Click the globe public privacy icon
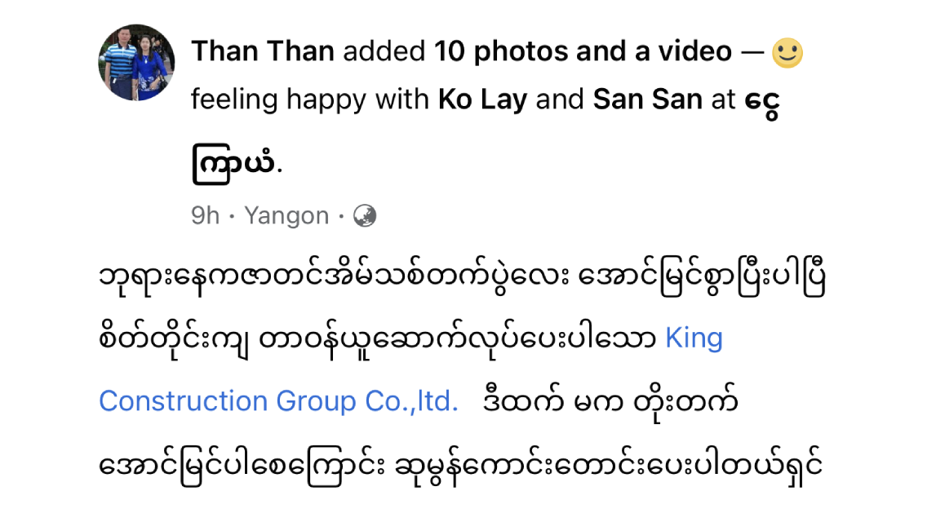945x531 pixels. (364, 216)
